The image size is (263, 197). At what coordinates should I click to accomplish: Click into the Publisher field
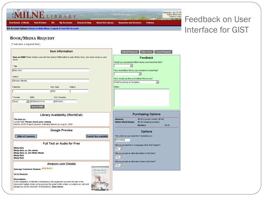pos(31,91)
